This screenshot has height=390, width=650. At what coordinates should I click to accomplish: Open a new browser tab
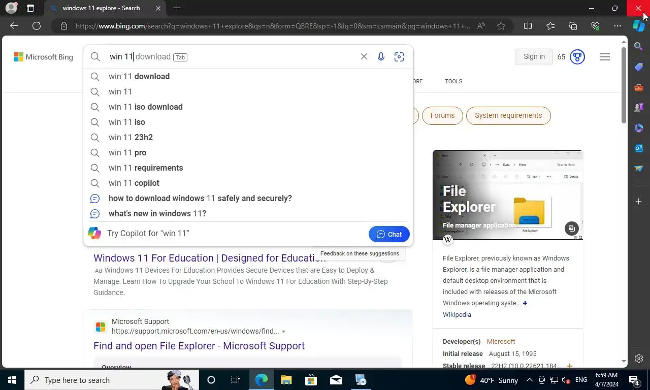pyautogui.click(x=177, y=8)
